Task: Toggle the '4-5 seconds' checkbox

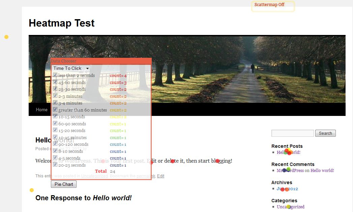Action: (55, 158)
